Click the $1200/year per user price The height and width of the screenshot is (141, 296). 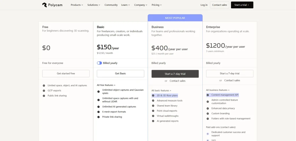click(225, 46)
